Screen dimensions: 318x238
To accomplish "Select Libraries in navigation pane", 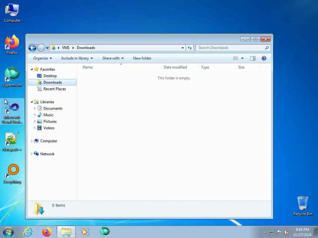I will pos(47,102).
